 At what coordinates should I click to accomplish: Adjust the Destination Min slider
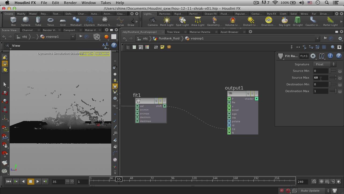click(x=333, y=84)
